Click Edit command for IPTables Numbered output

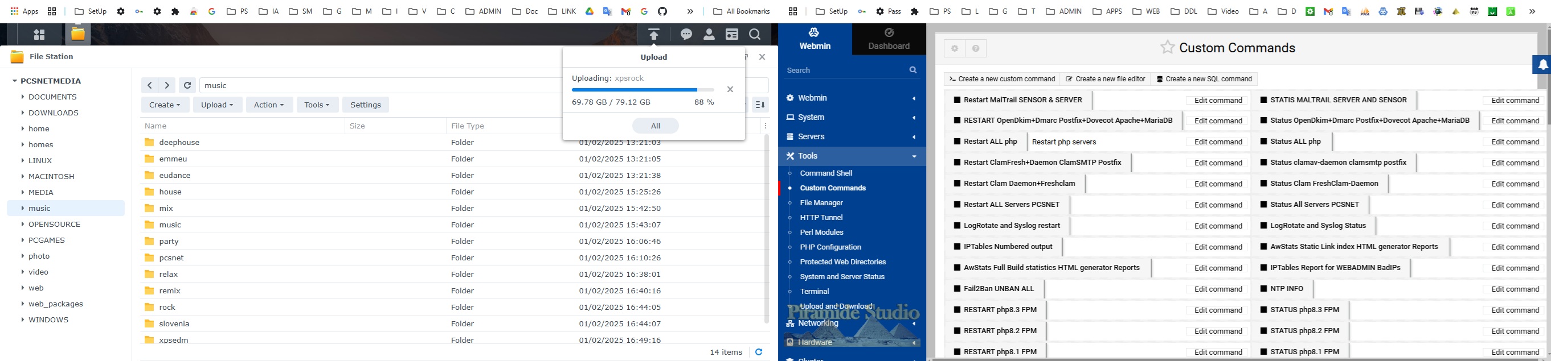(x=1217, y=247)
